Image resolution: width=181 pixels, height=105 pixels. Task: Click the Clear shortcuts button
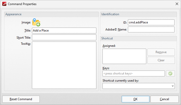tap(161, 60)
